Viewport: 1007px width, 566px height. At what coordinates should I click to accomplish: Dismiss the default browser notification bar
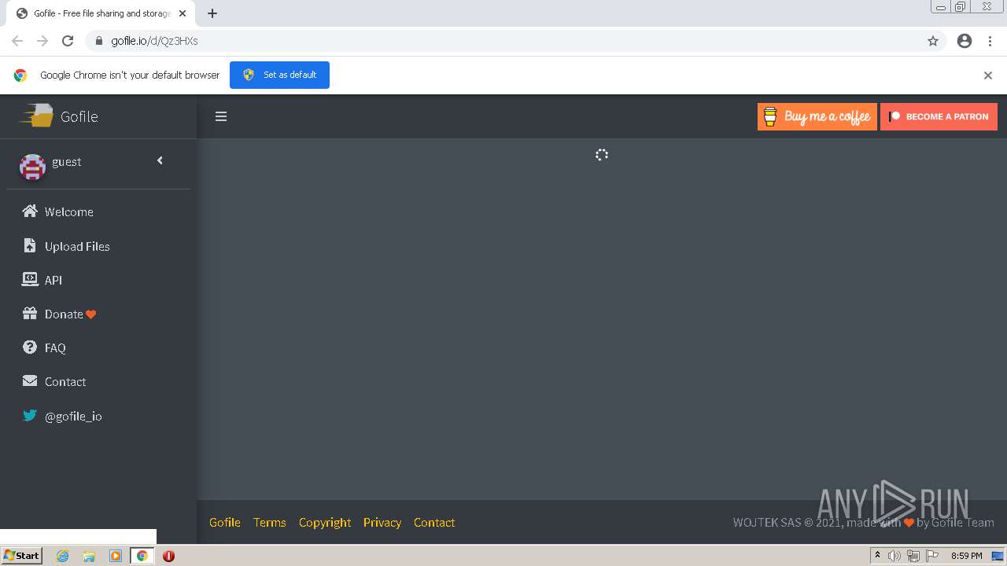pos(988,75)
